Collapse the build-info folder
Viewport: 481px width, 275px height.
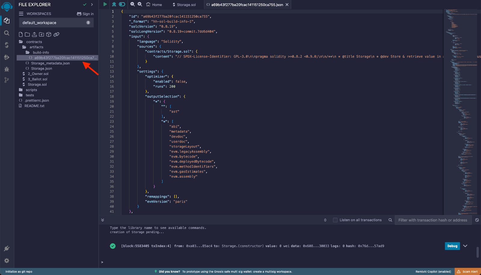click(x=41, y=53)
